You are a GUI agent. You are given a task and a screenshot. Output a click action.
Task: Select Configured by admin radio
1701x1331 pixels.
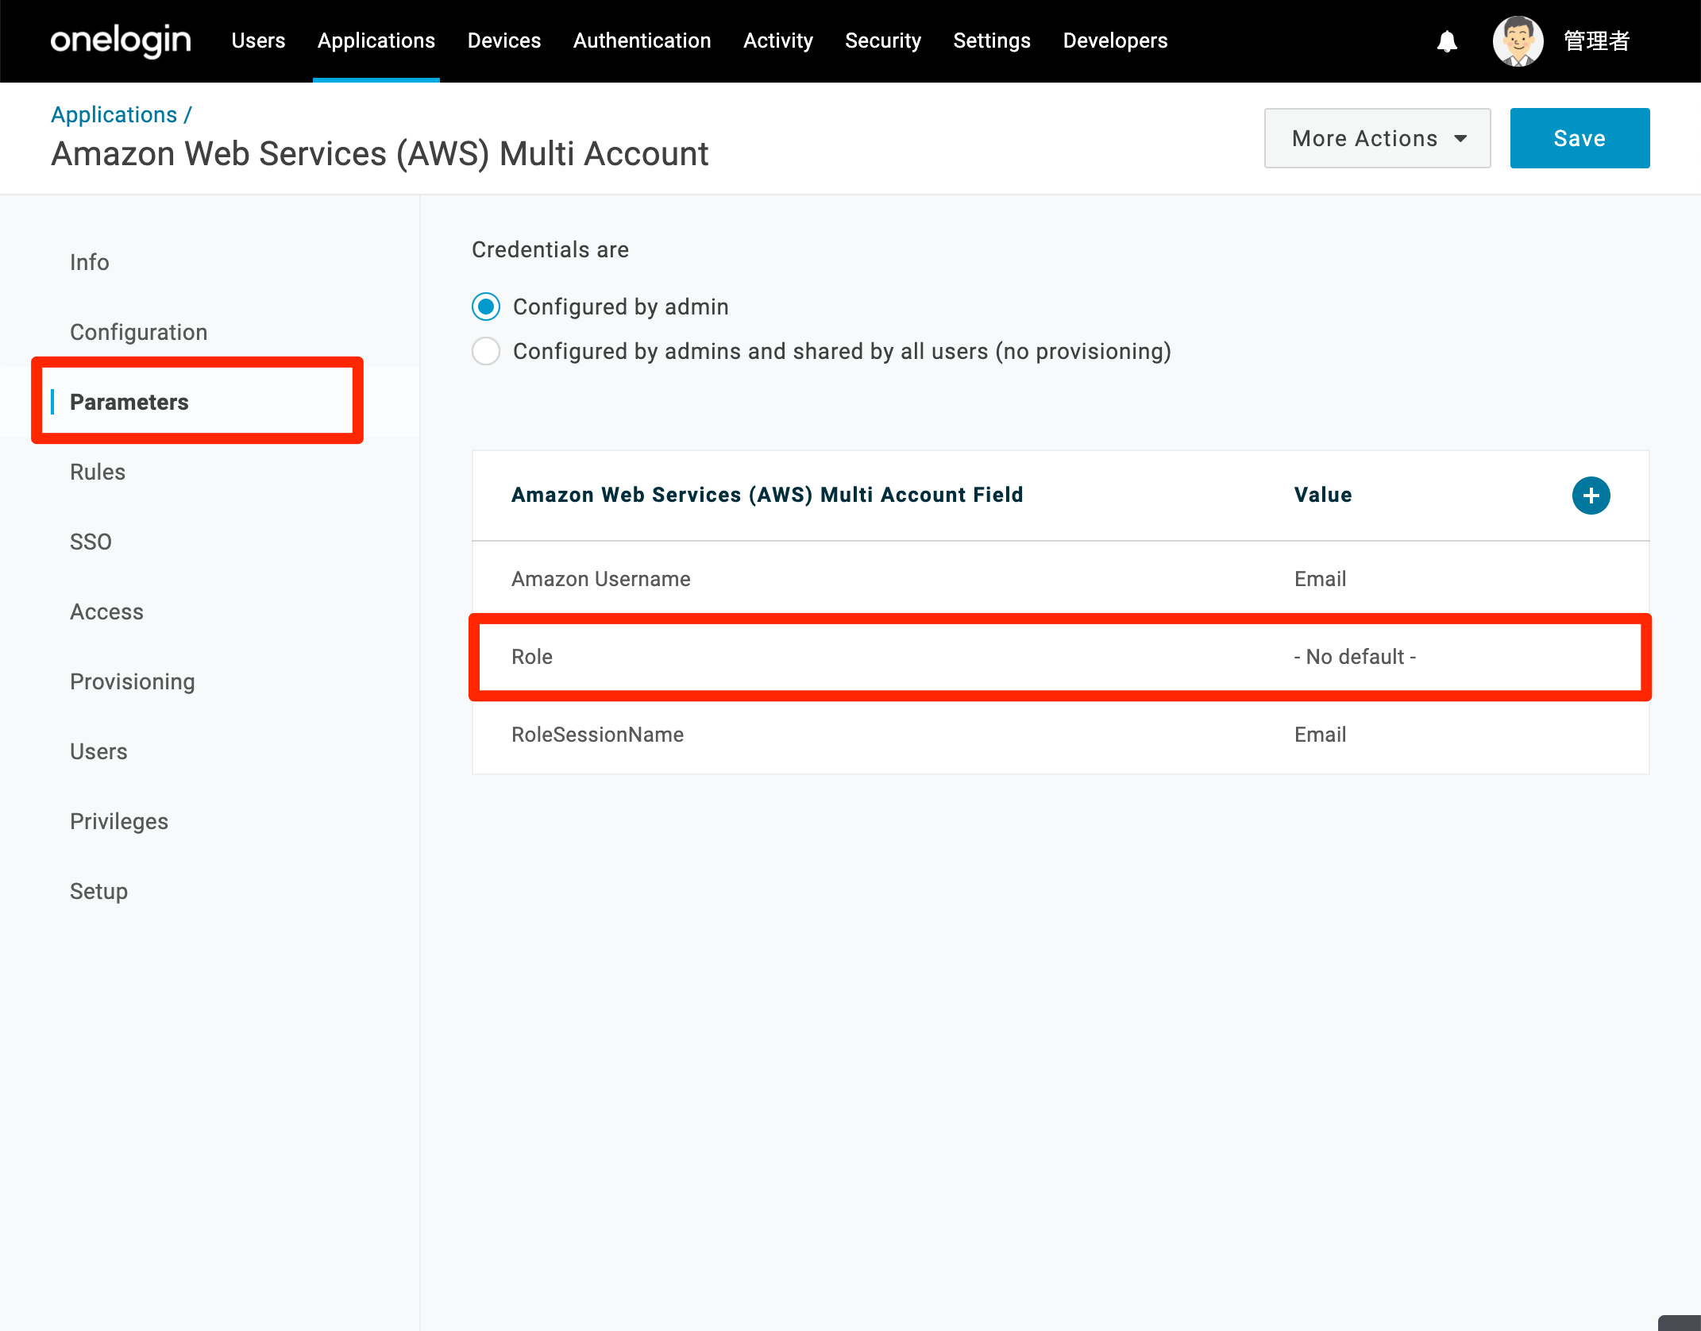point(486,307)
